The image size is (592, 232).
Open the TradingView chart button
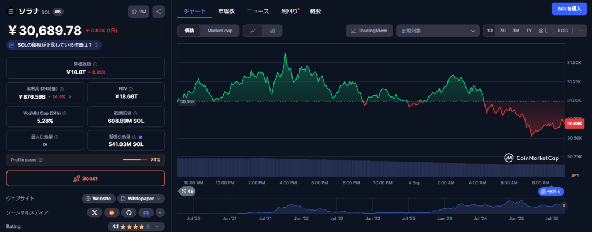[x=369, y=31]
